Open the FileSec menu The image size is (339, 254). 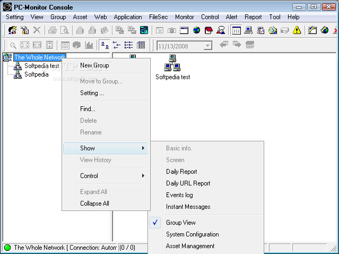[158, 17]
